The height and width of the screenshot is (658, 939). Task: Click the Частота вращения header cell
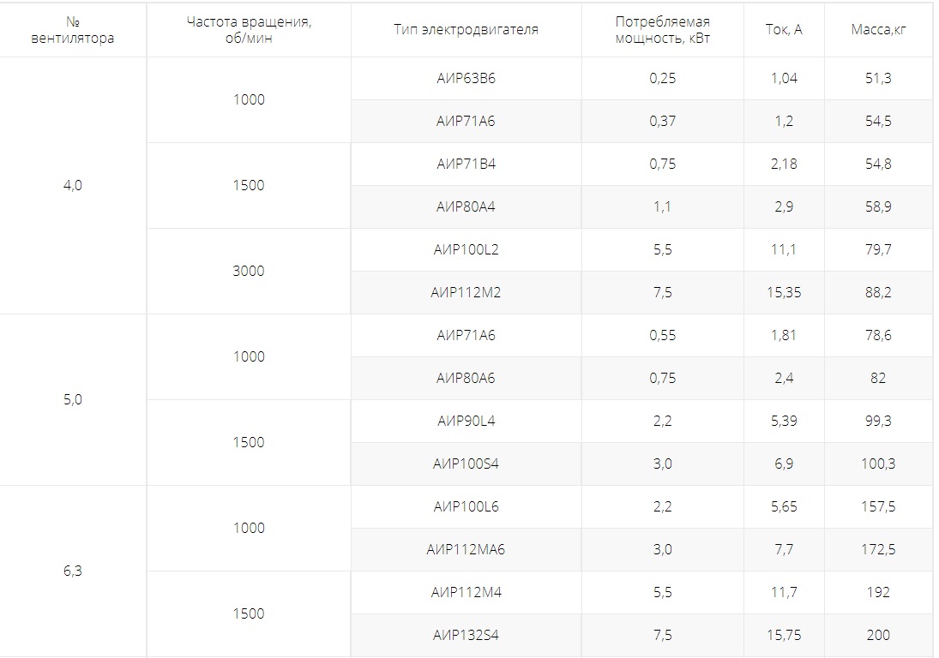click(249, 29)
